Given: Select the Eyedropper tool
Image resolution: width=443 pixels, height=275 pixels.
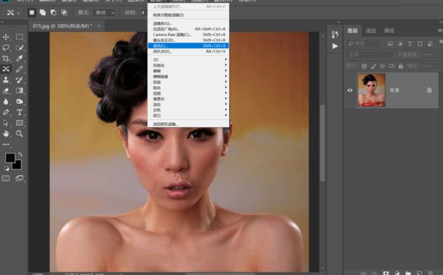Looking at the screenshot, I should pos(20,59).
